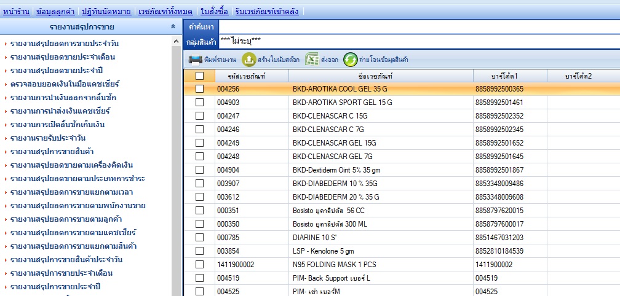Open รายงานสรุปยอดการขายแยกตามสินค้า report
Image resolution: width=620 pixels, height=296 pixels.
click(74, 246)
